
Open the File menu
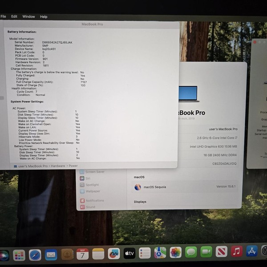pyautogui.click(x=3, y=16)
